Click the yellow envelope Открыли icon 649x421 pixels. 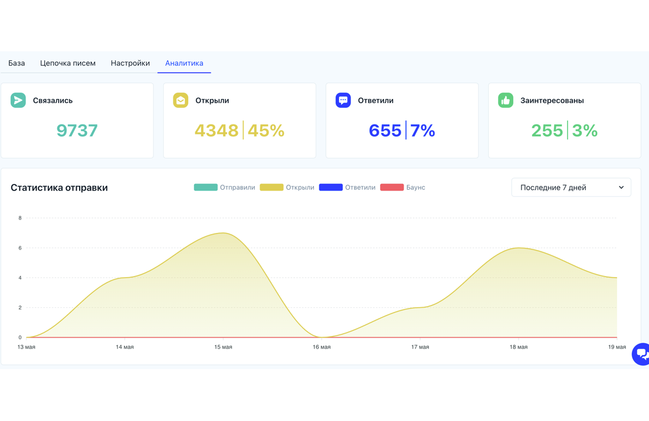[181, 100]
